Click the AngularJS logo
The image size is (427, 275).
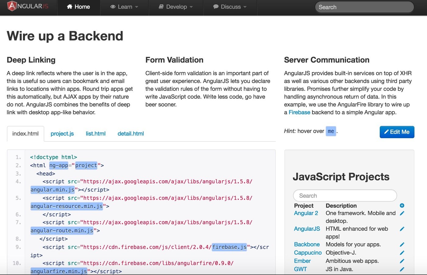(x=28, y=6)
